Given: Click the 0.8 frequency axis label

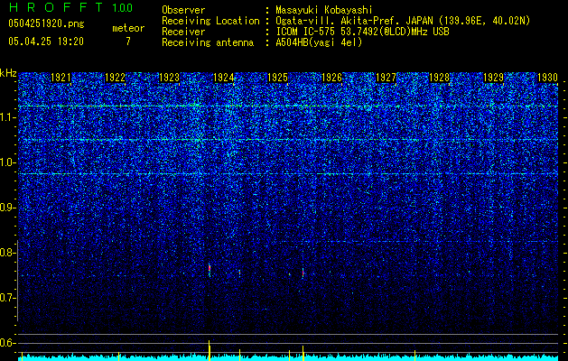Looking at the screenshot, I should tap(8, 253).
